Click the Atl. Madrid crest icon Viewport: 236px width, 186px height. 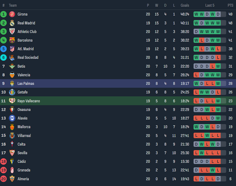[x=12, y=49]
